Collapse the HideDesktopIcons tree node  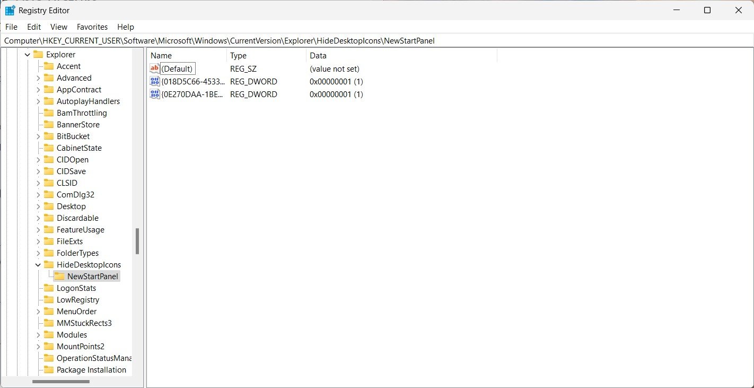tap(38, 264)
